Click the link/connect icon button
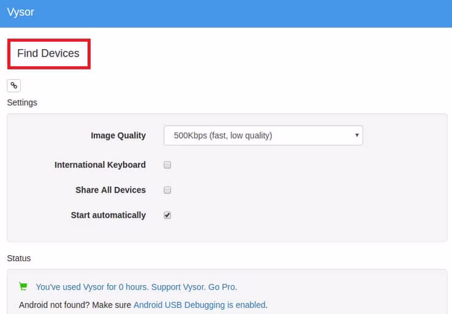 click(14, 85)
